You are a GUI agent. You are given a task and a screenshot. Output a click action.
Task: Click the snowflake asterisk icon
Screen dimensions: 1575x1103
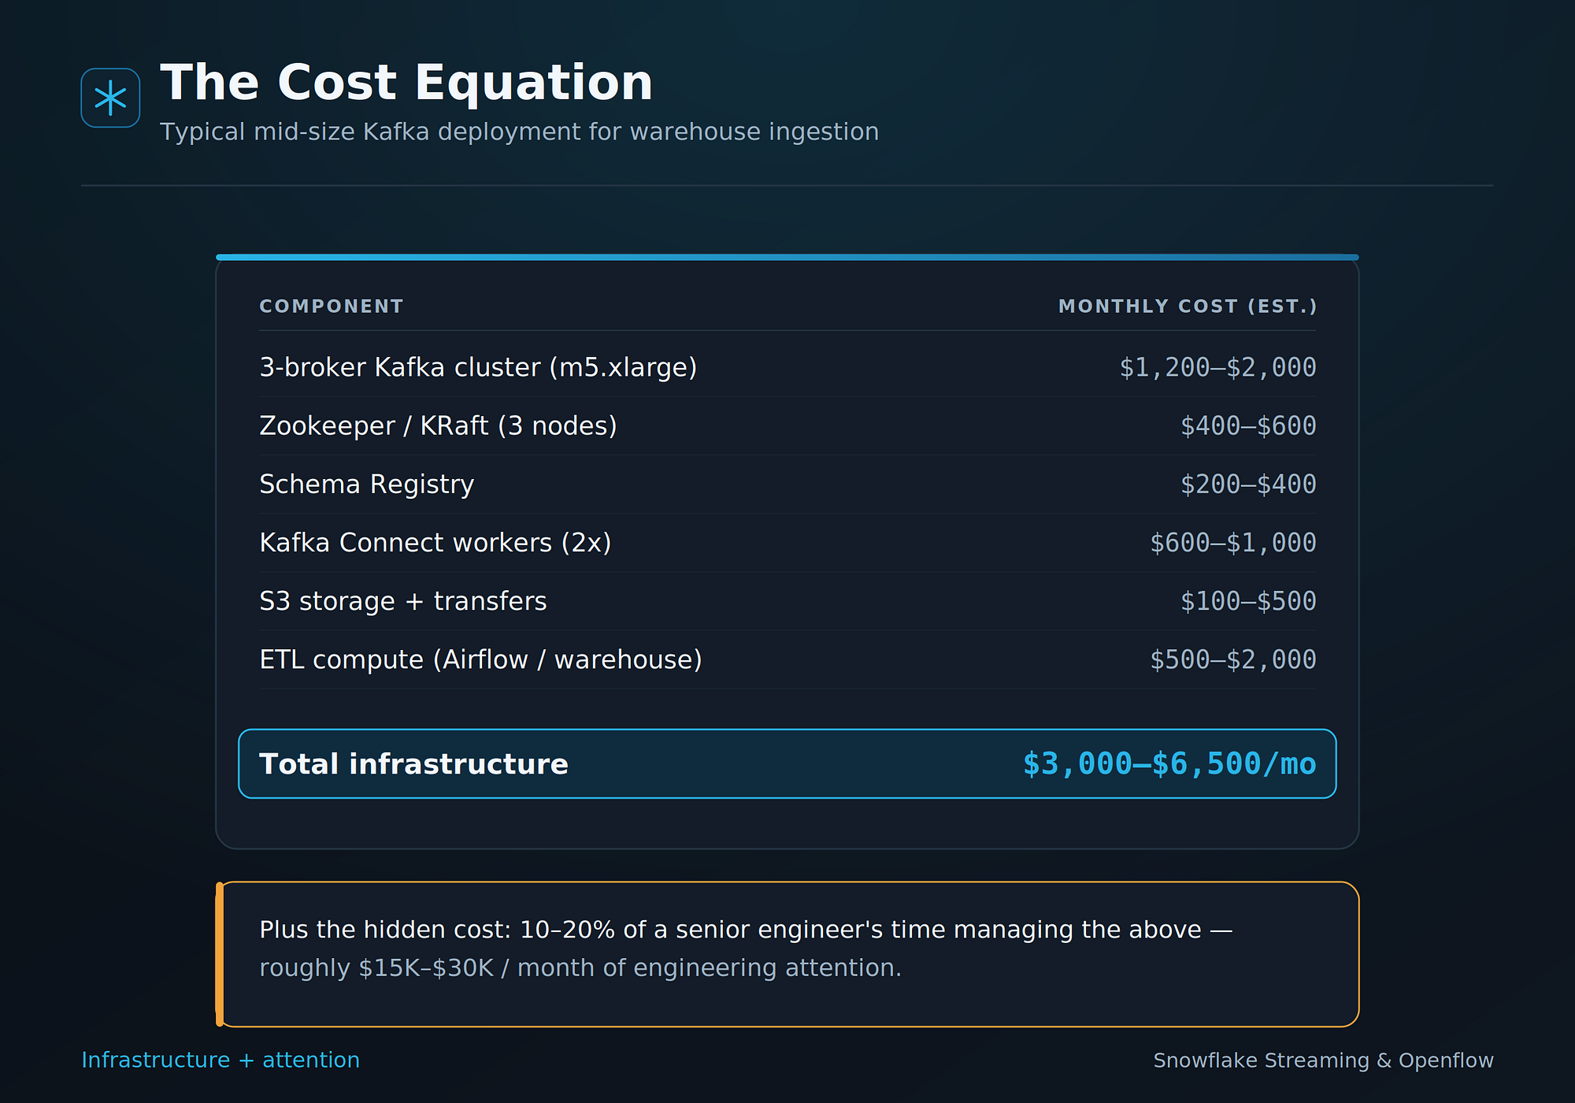coord(110,98)
